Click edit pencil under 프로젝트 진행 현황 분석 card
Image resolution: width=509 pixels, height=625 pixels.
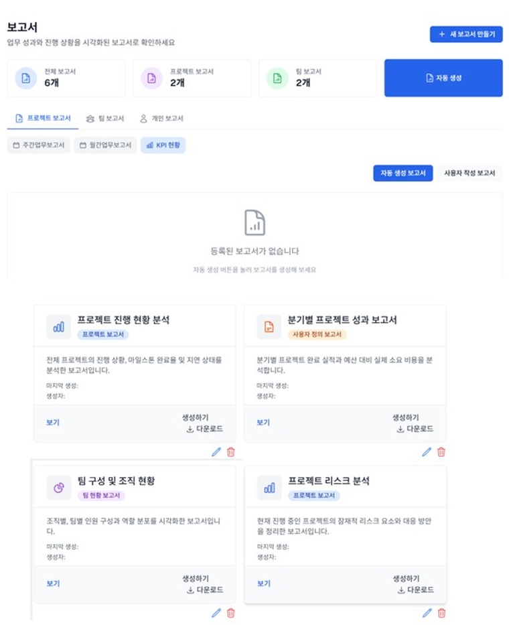click(216, 452)
